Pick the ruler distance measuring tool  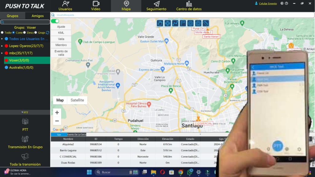(x=205, y=23)
